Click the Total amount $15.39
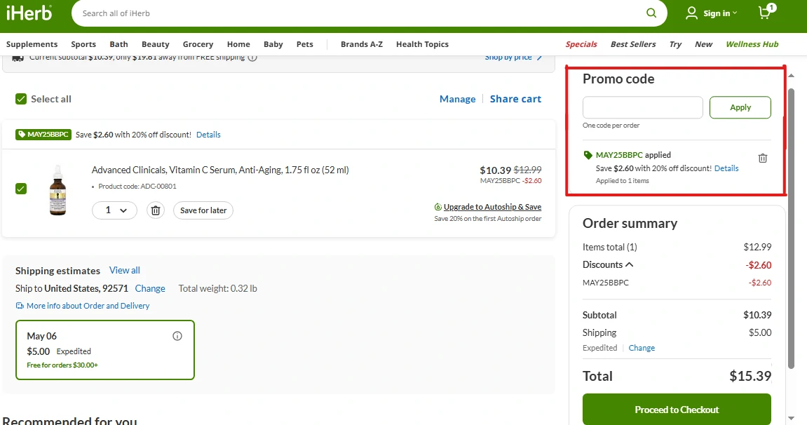Image resolution: width=807 pixels, height=425 pixels. 750,376
